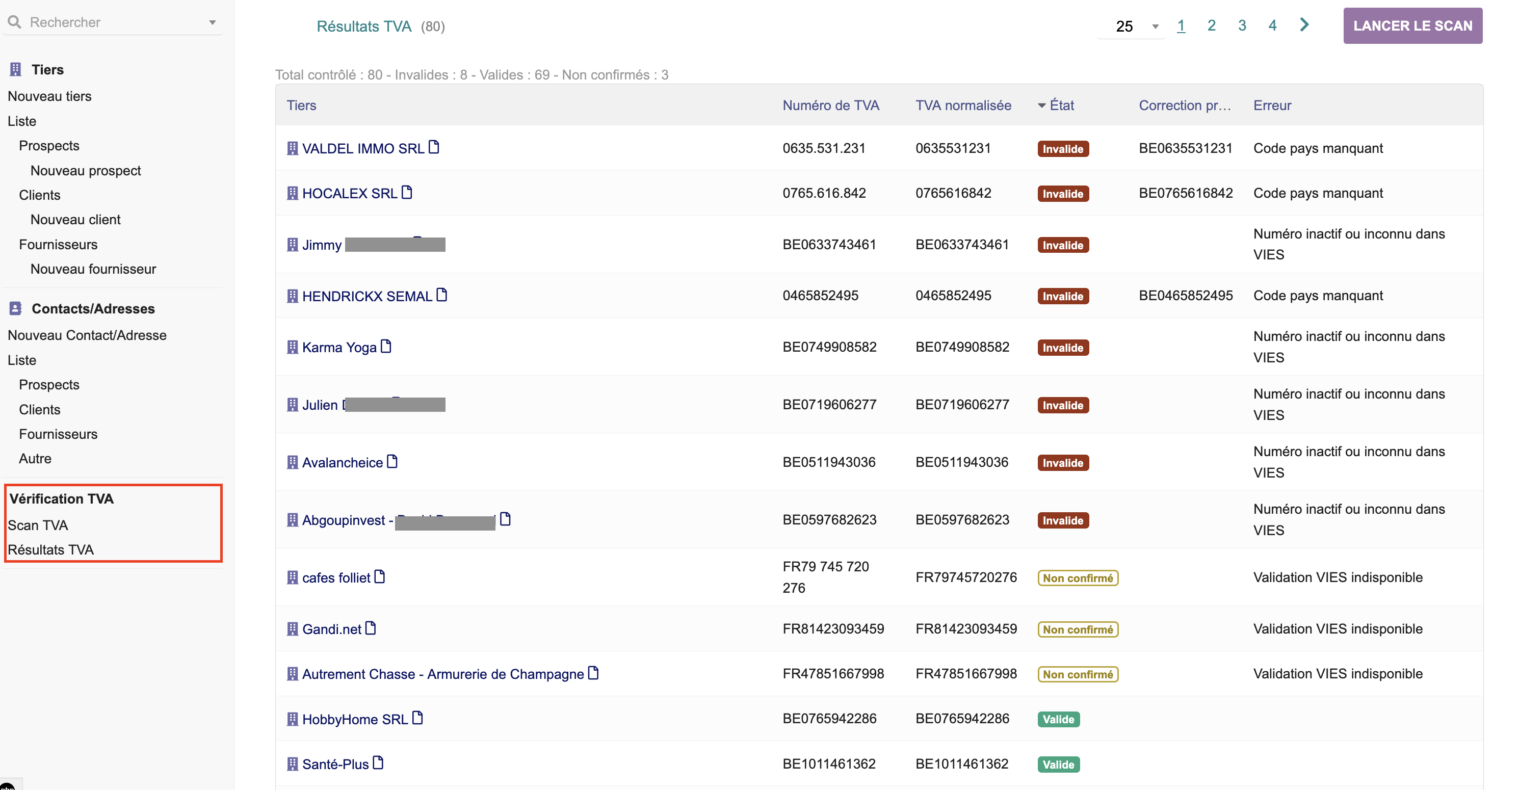The height and width of the screenshot is (790, 1519).
Task: Open Scan TVA menu entry
Action: [x=38, y=524]
